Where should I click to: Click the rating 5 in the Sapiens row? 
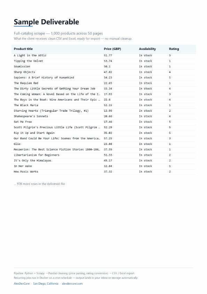(170, 78)
